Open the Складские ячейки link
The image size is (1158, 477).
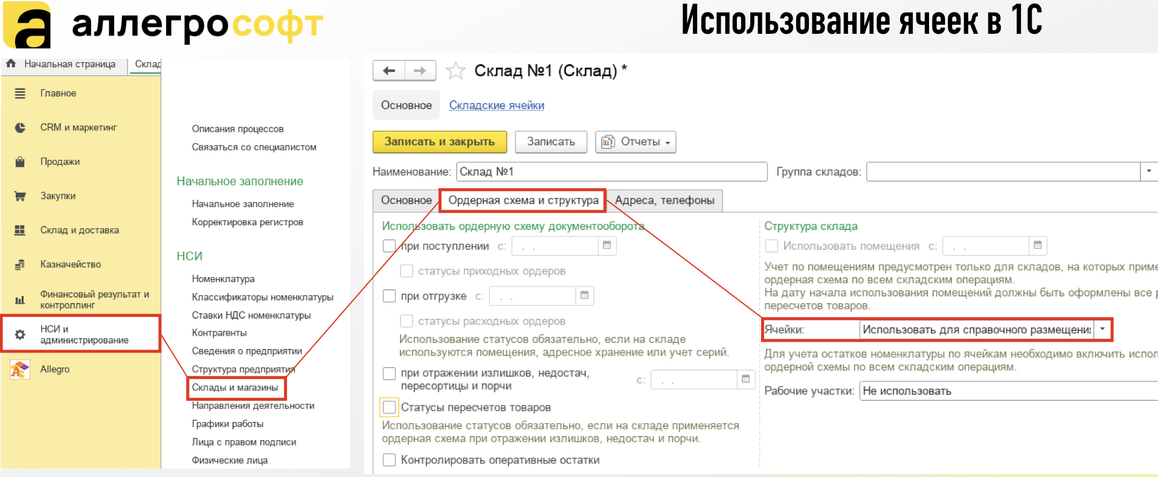point(497,106)
